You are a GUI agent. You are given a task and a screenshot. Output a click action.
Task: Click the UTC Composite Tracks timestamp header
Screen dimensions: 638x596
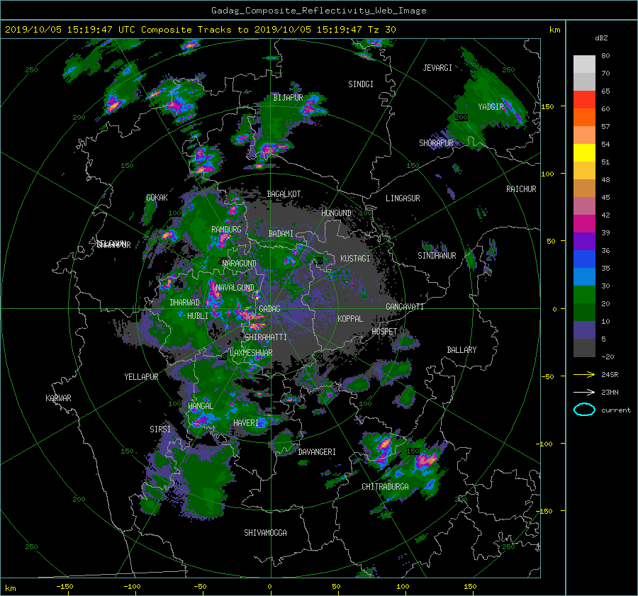(x=200, y=30)
